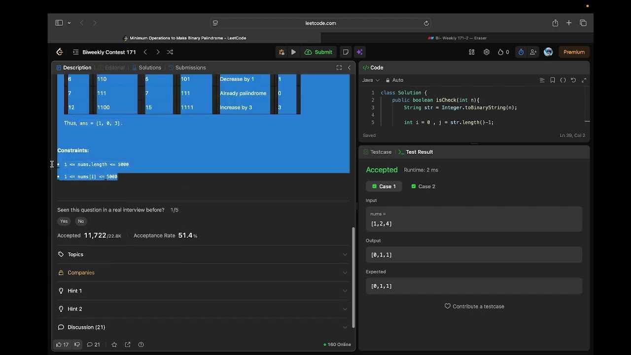
Task: Answer No to seen in interview
Action: (x=81, y=221)
